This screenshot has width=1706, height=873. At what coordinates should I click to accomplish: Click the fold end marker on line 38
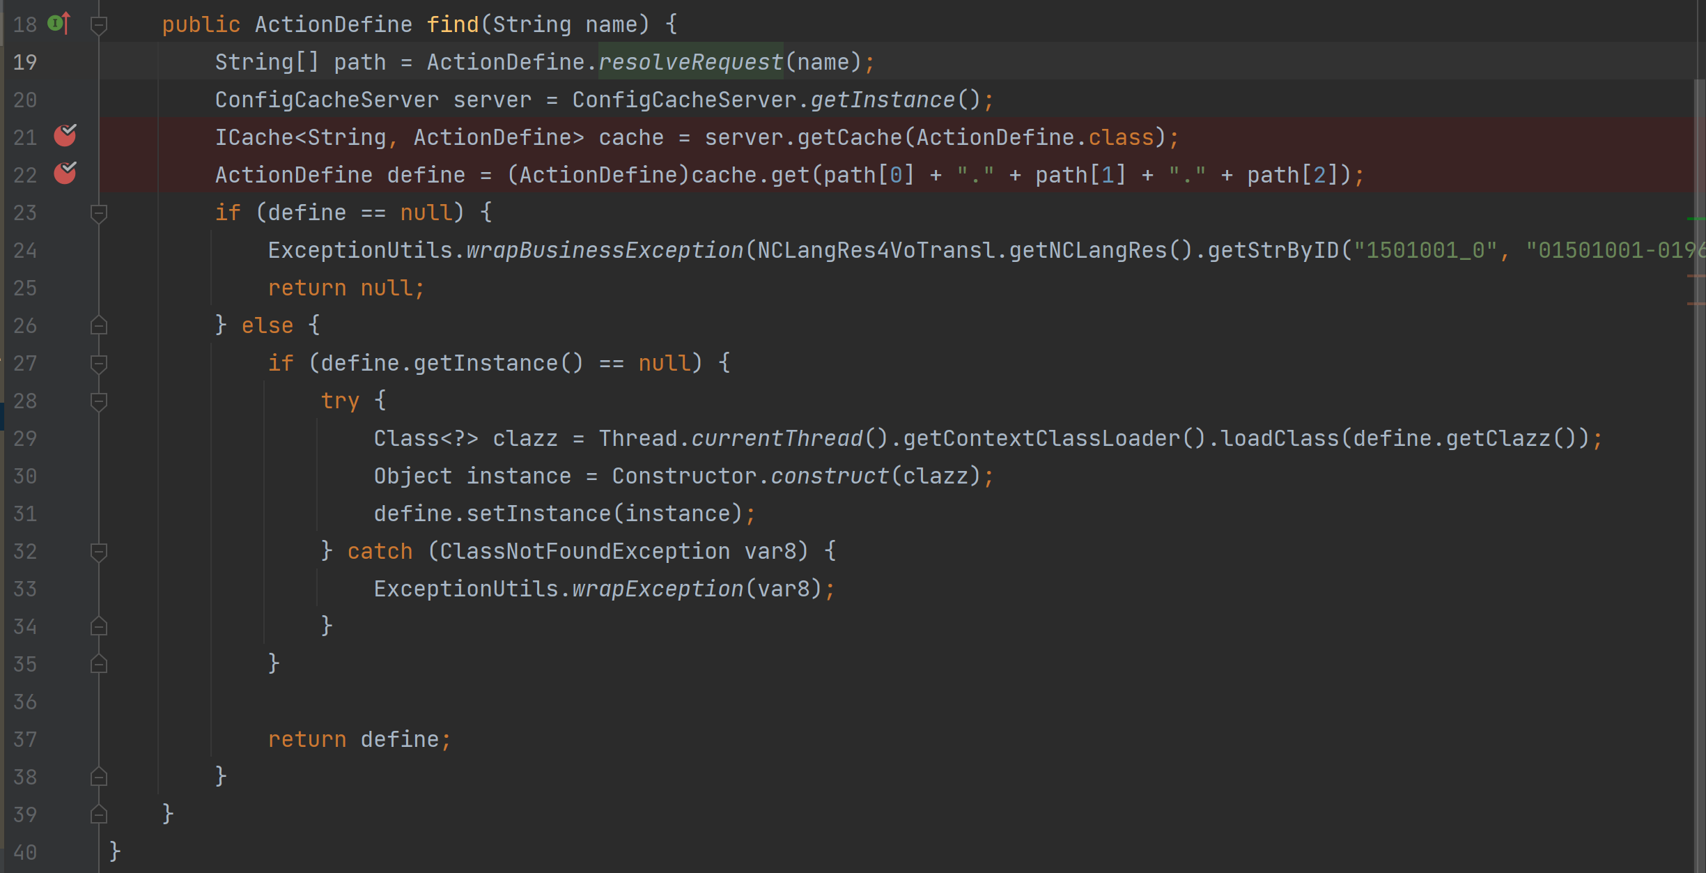(x=99, y=777)
